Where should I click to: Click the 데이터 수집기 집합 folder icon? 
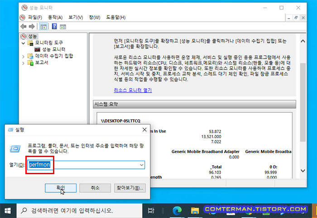(30, 56)
